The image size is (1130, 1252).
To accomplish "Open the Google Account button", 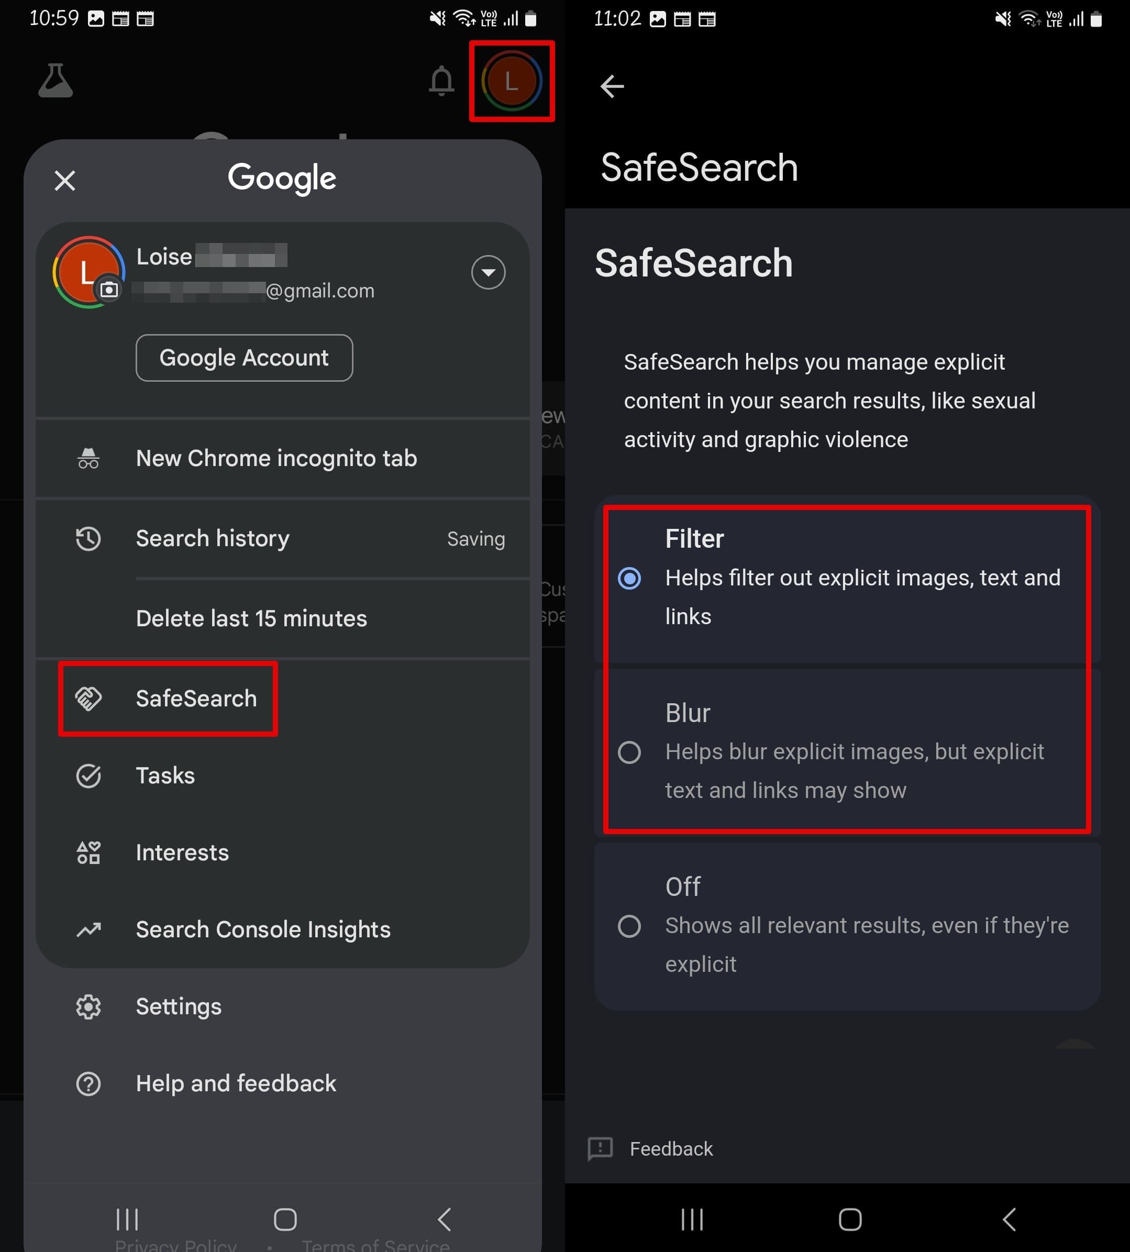I will click(x=244, y=358).
